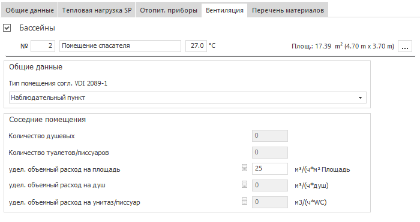Image resolution: width=420 pixels, height=222 pixels.
Task: Toggle the Бассейны checkbox
Action: point(7,28)
